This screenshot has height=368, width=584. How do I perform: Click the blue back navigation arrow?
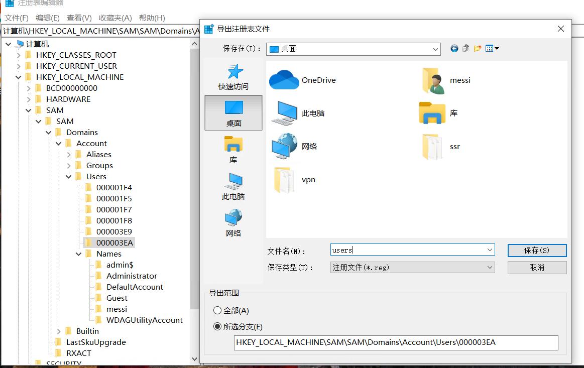454,48
